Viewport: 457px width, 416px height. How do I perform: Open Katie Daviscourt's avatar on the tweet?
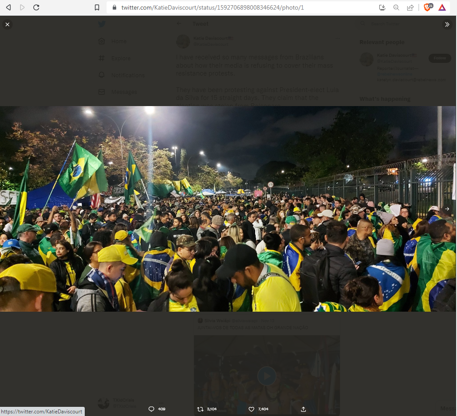pyautogui.click(x=183, y=41)
